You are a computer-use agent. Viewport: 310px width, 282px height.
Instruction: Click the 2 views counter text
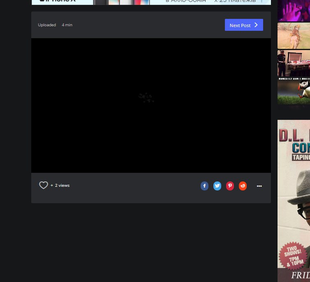[x=62, y=186]
